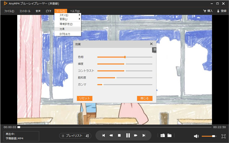Viewport: 229px width, 143px height.
Task: Click the 飽和度 slider track
Action: 125,78
